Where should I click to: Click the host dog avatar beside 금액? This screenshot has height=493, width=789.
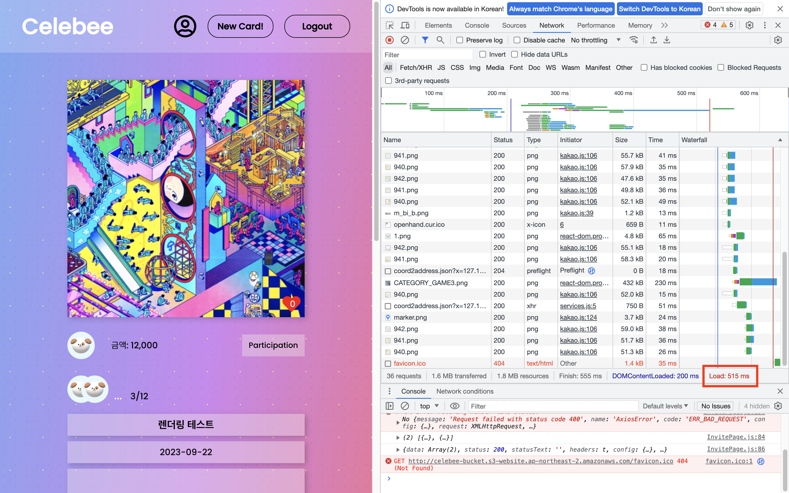pos(81,345)
